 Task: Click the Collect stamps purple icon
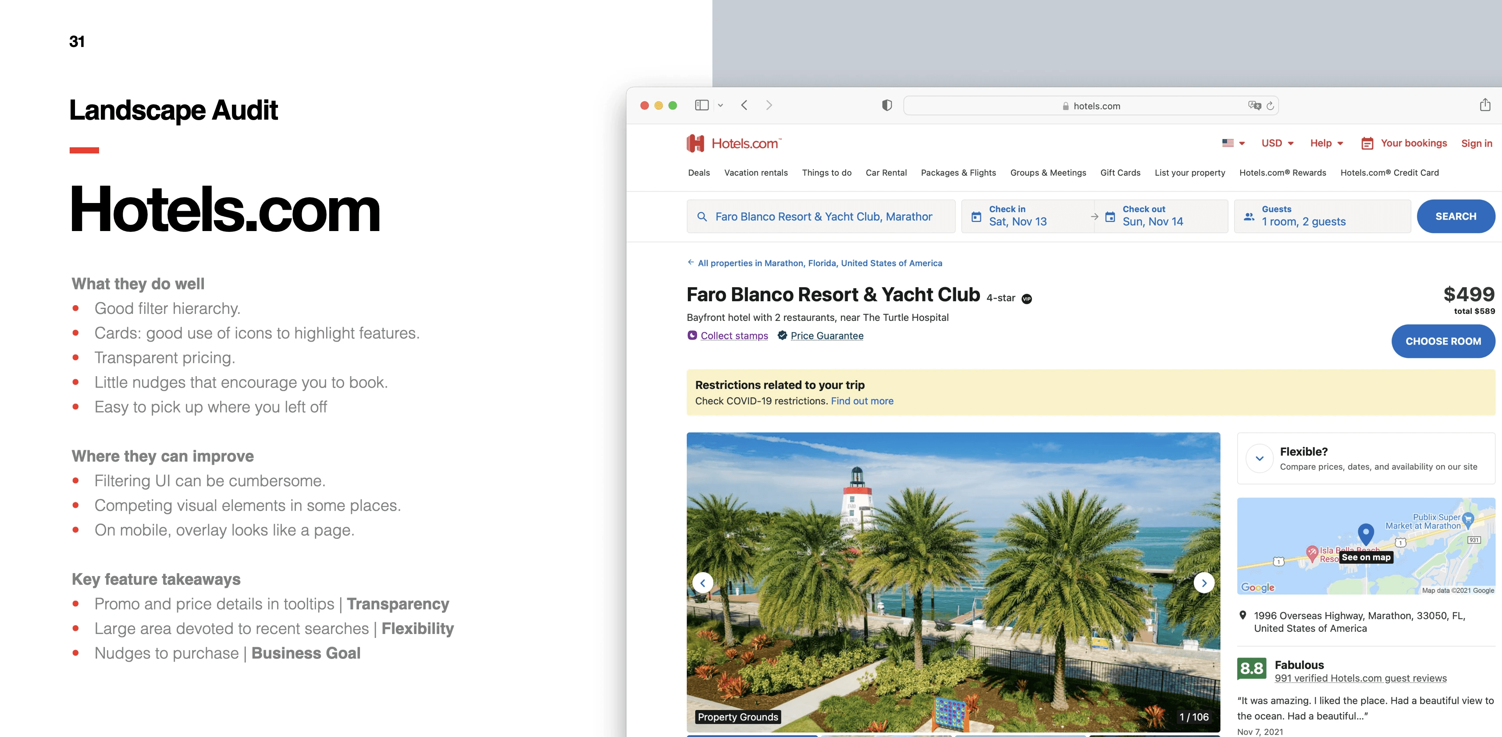pos(692,335)
